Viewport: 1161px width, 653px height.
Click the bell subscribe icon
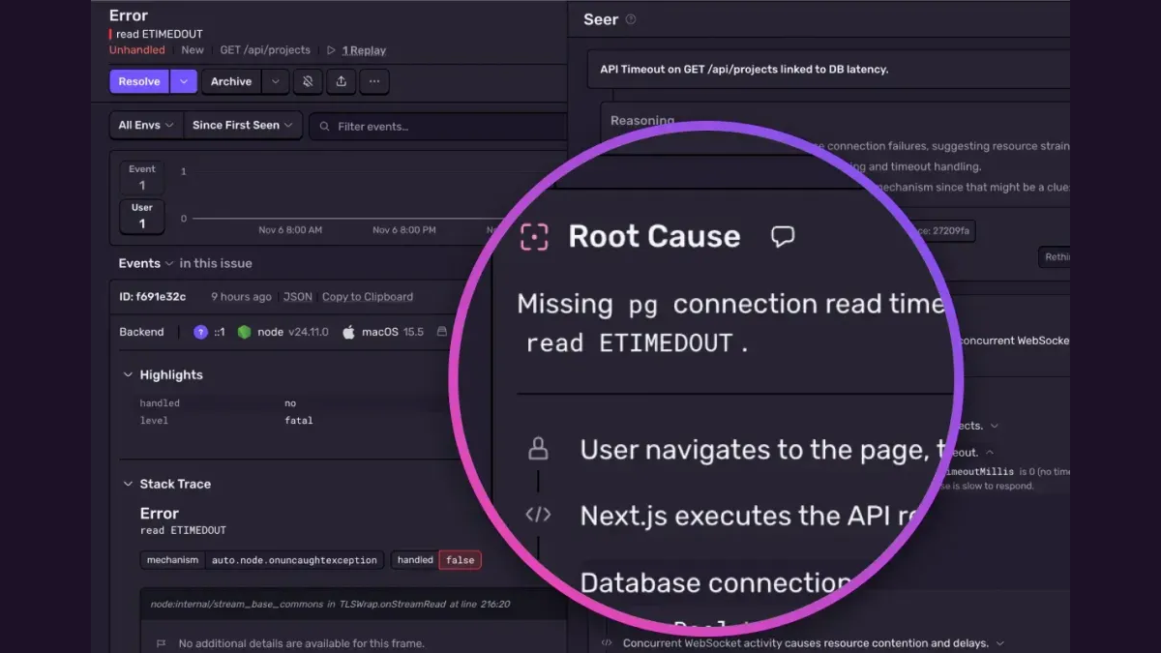tap(308, 82)
